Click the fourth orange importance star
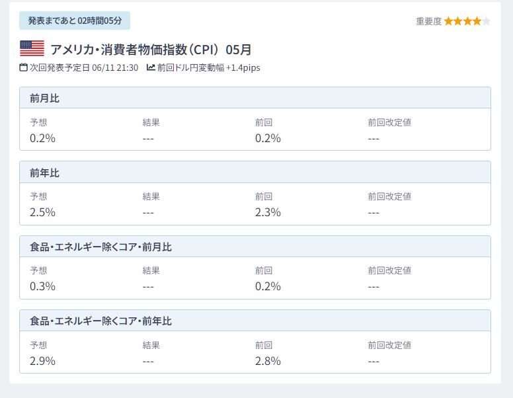This screenshot has height=398, width=513. [x=477, y=21]
